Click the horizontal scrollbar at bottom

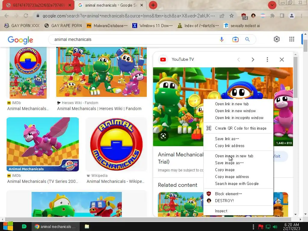(148, 219)
